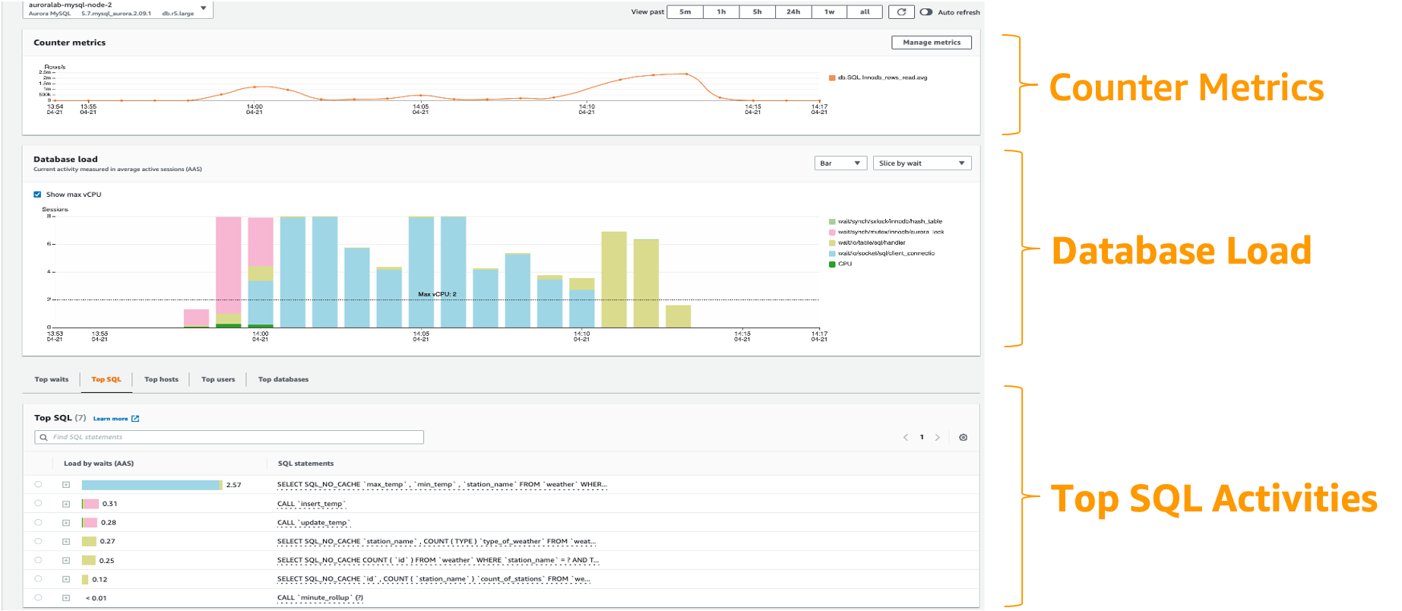
Task: Select radio for CALL insert_temp row
Action: (38, 503)
